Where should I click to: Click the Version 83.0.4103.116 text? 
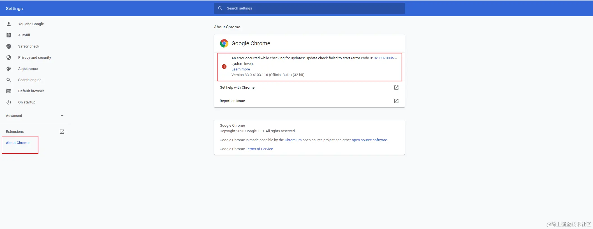point(268,75)
